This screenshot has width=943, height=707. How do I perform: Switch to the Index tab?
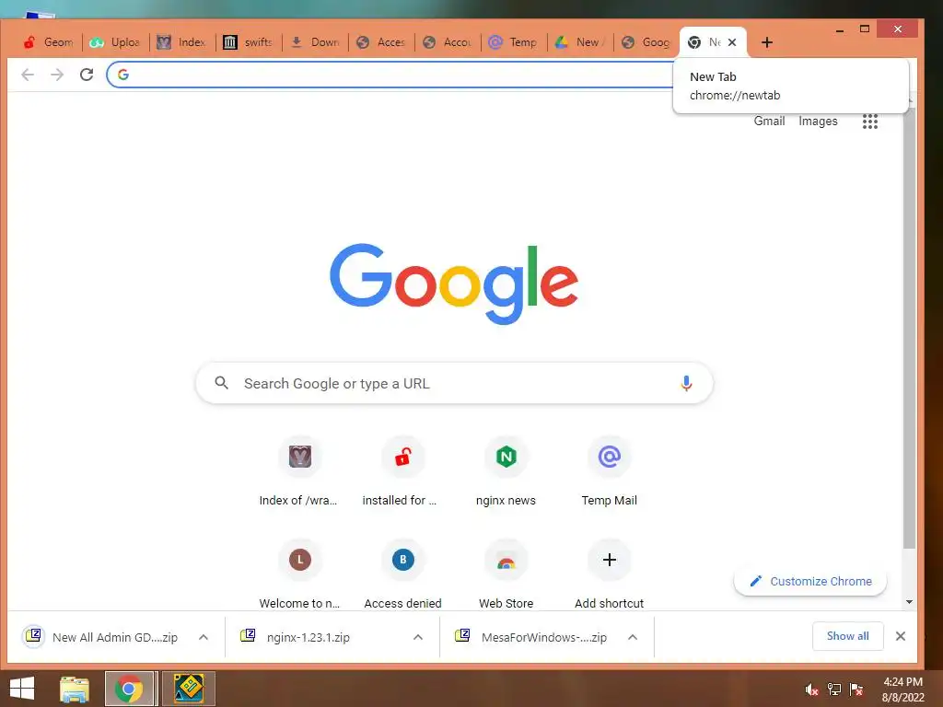tap(181, 42)
